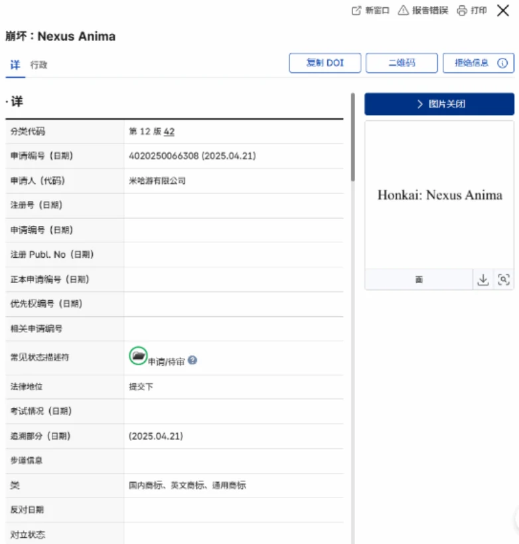Click the 复制 DOI button
Image resolution: width=519 pixels, height=544 pixels.
(325, 63)
